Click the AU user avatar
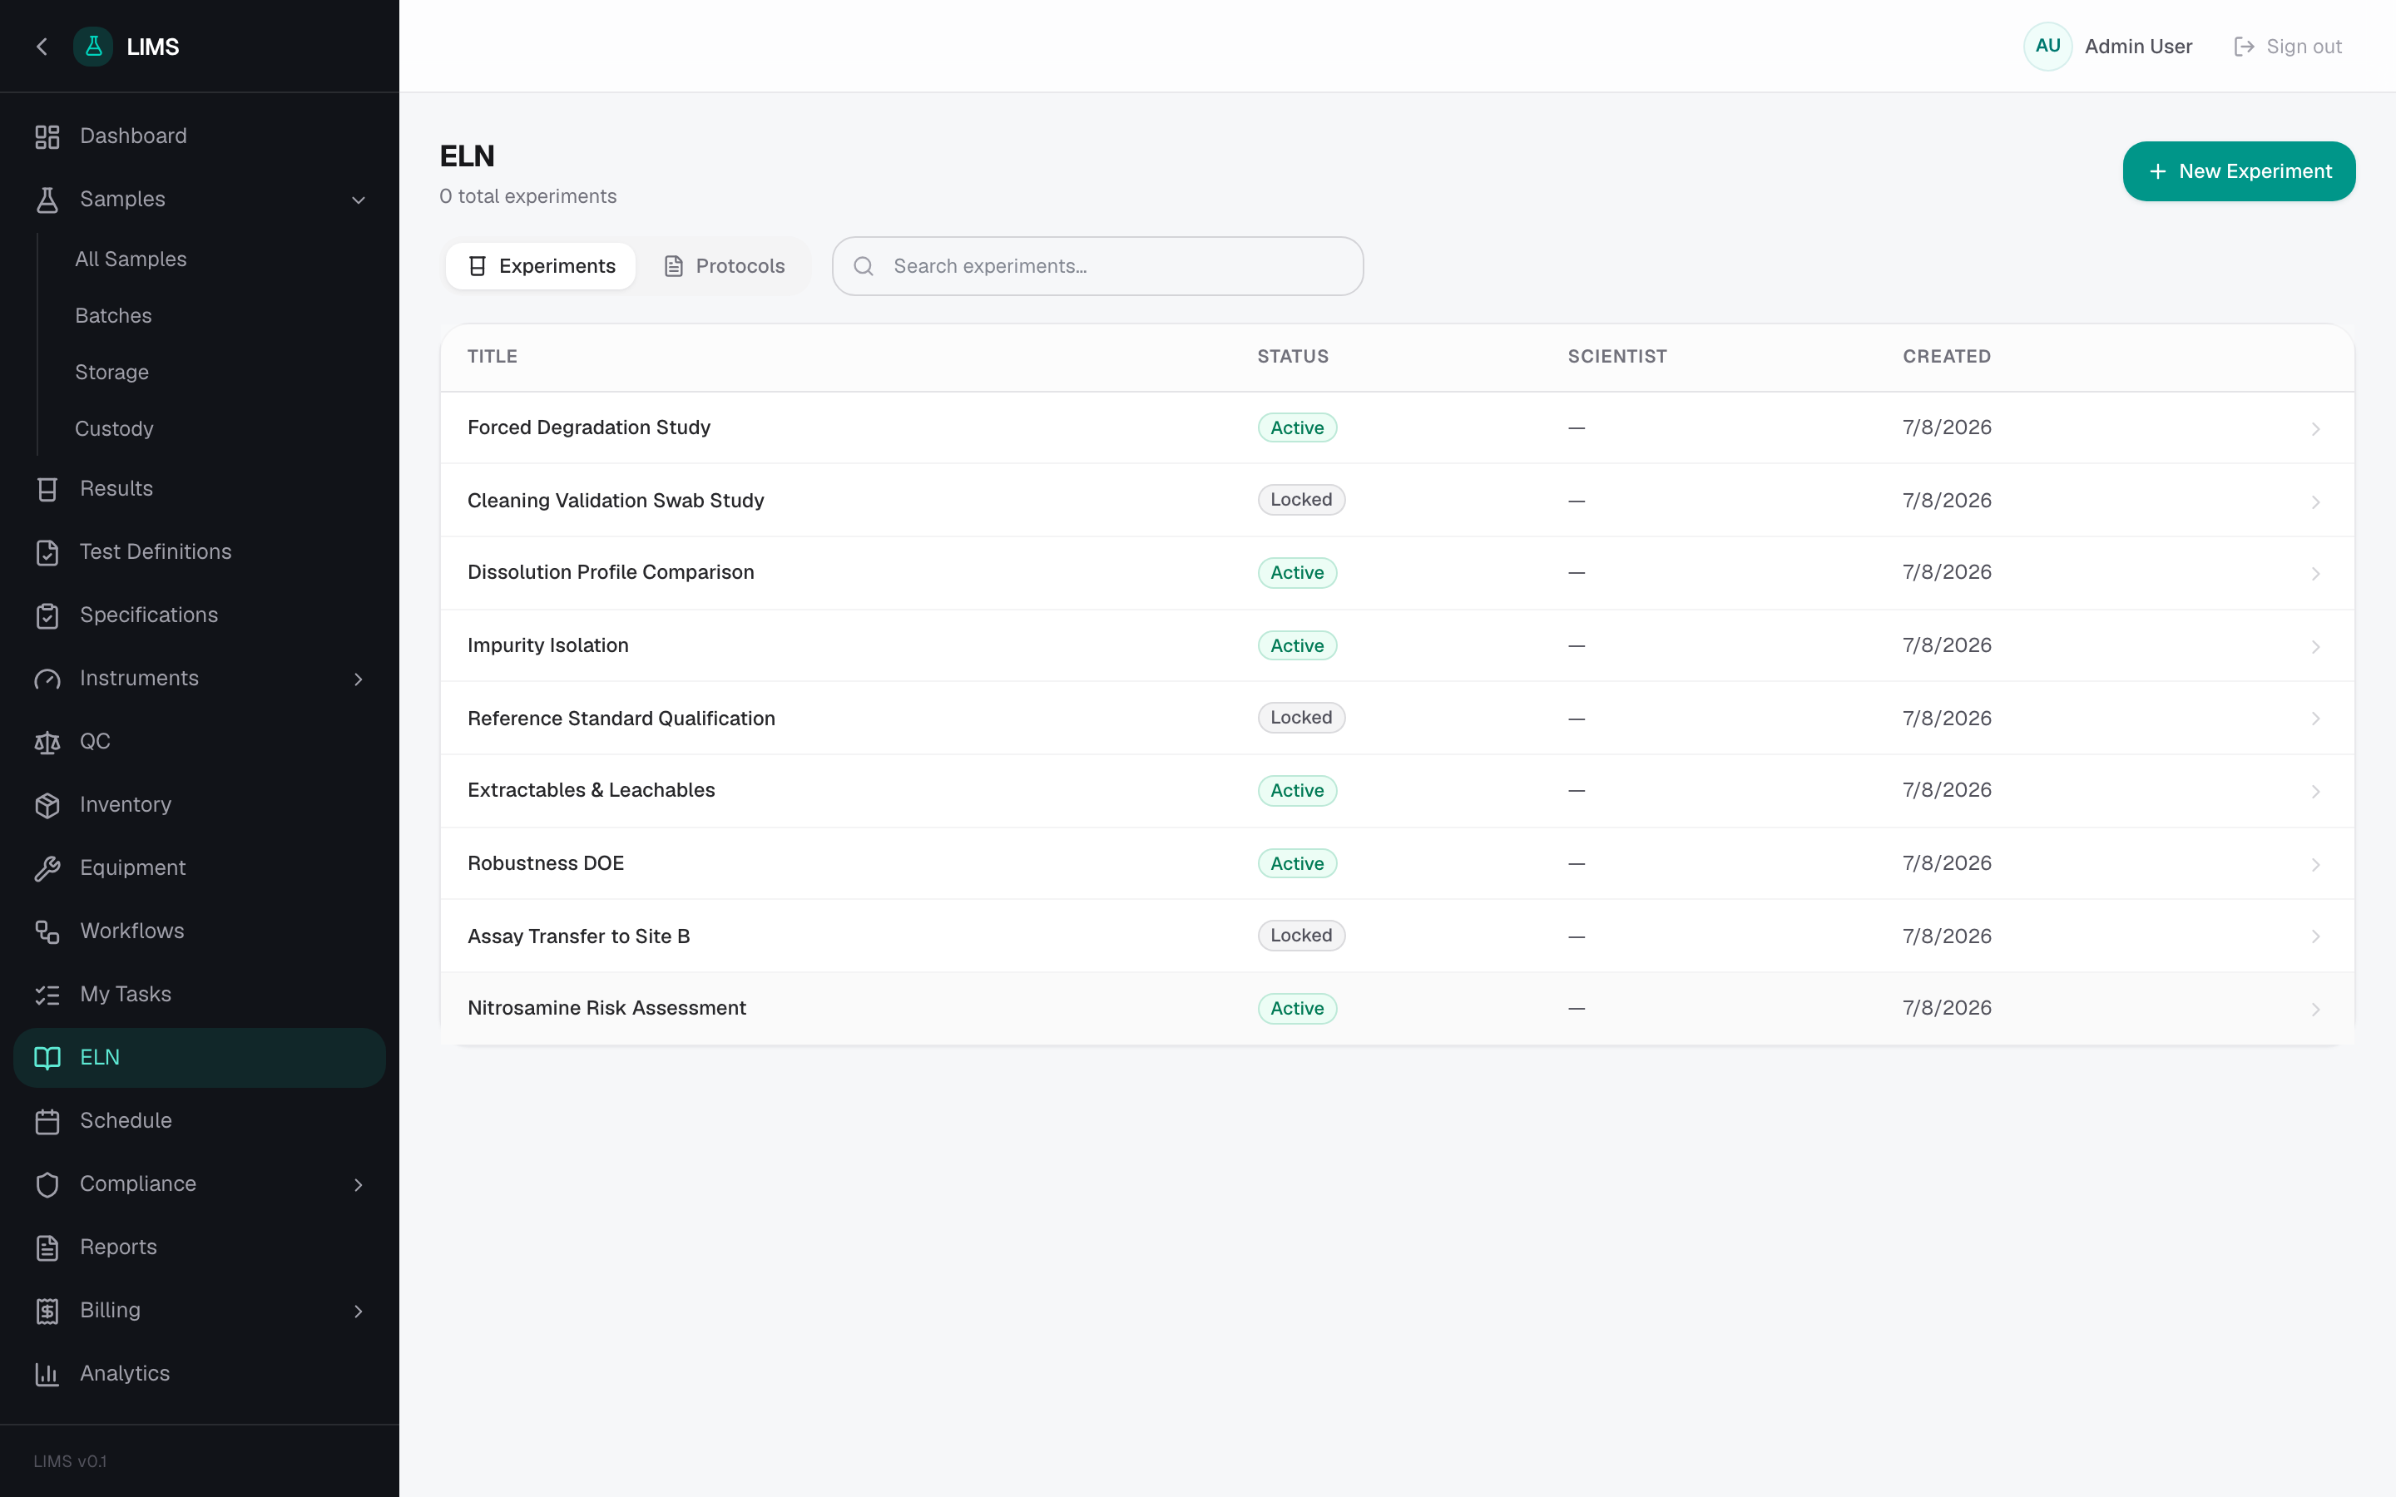Screen dimensions: 2396x1497 click(x=2047, y=47)
